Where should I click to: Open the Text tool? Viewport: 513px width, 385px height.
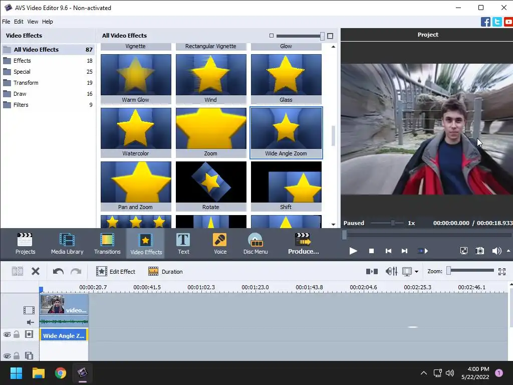click(183, 244)
